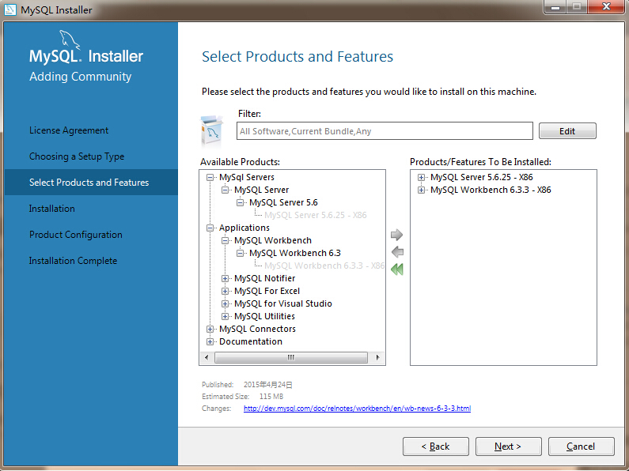Open the workbench release notes link
Image resolution: width=629 pixels, height=471 pixels.
357,408
